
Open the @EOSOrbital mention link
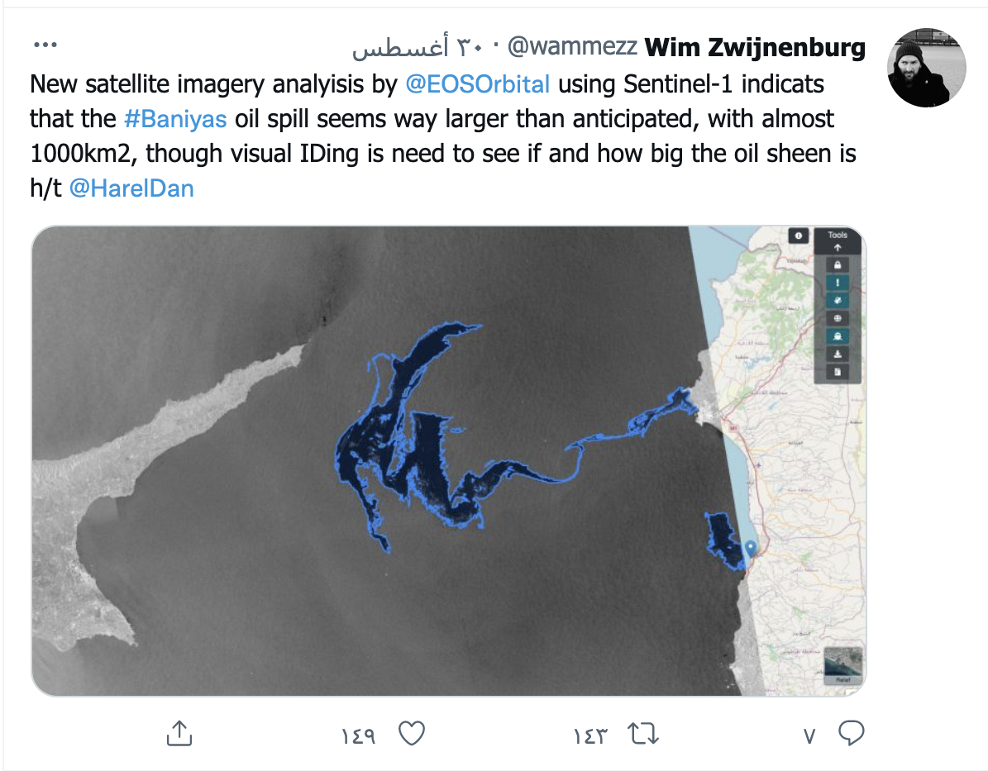(477, 83)
